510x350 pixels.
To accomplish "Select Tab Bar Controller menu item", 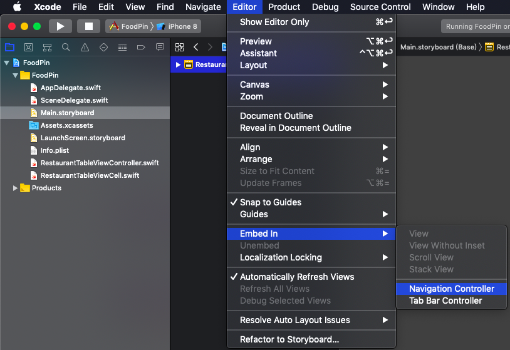I will 445,301.
